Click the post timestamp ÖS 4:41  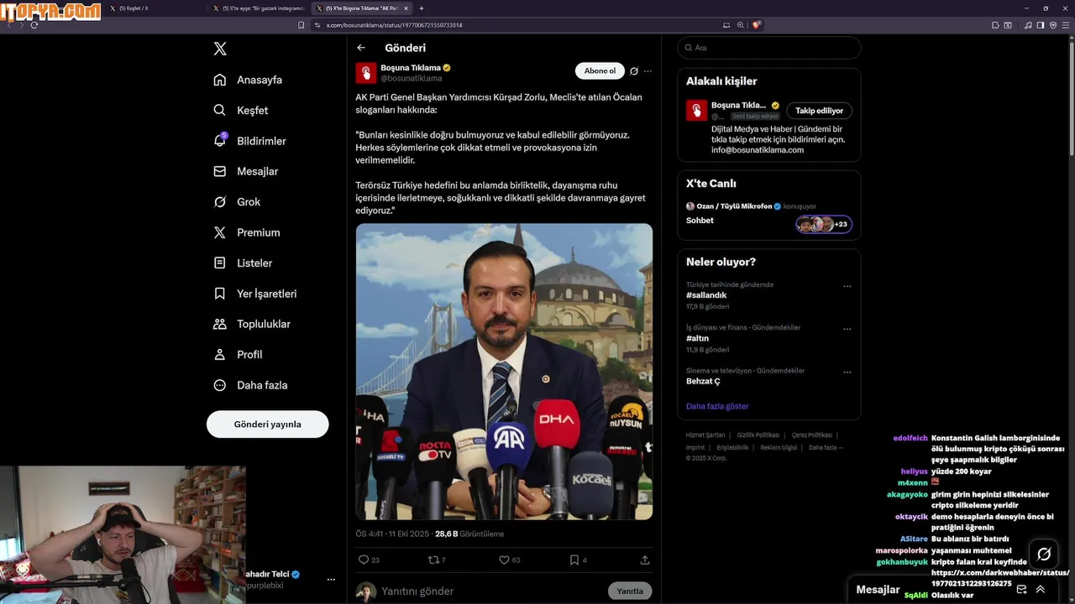369,534
